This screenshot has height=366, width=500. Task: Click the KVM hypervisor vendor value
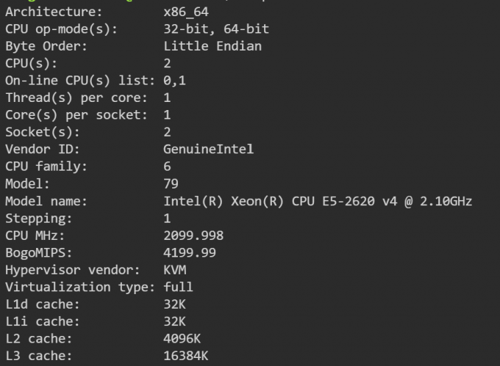pos(175,270)
